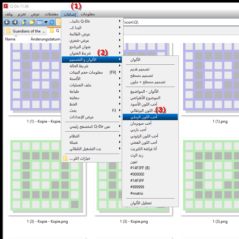Sort by the Name column header
Viewport: 239px width, 239px height.
coord(11,39)
